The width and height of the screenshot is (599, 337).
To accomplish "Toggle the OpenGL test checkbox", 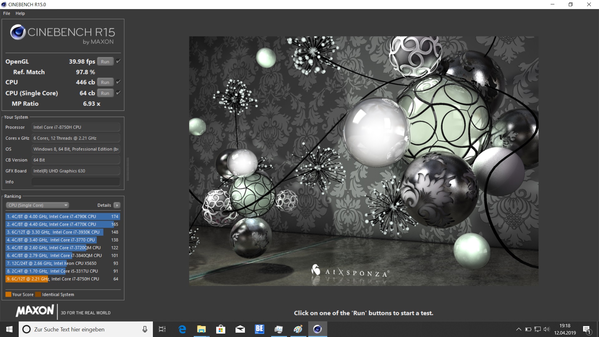I will click(118, 61).
